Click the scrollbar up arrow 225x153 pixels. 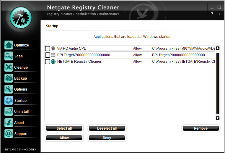point(218,48)
